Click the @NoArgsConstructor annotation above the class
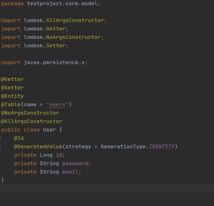This screenshot has width=214, height=206. click(30, 113)
